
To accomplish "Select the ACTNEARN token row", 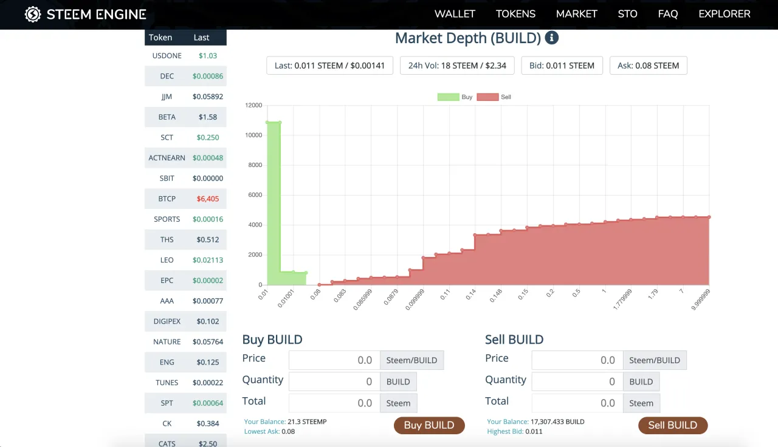I will pyautogui.click(x=185, y=158).
